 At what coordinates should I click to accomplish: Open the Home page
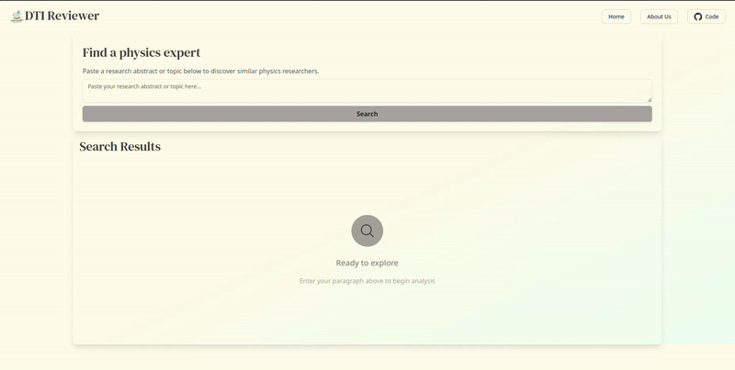pos(616,17)
